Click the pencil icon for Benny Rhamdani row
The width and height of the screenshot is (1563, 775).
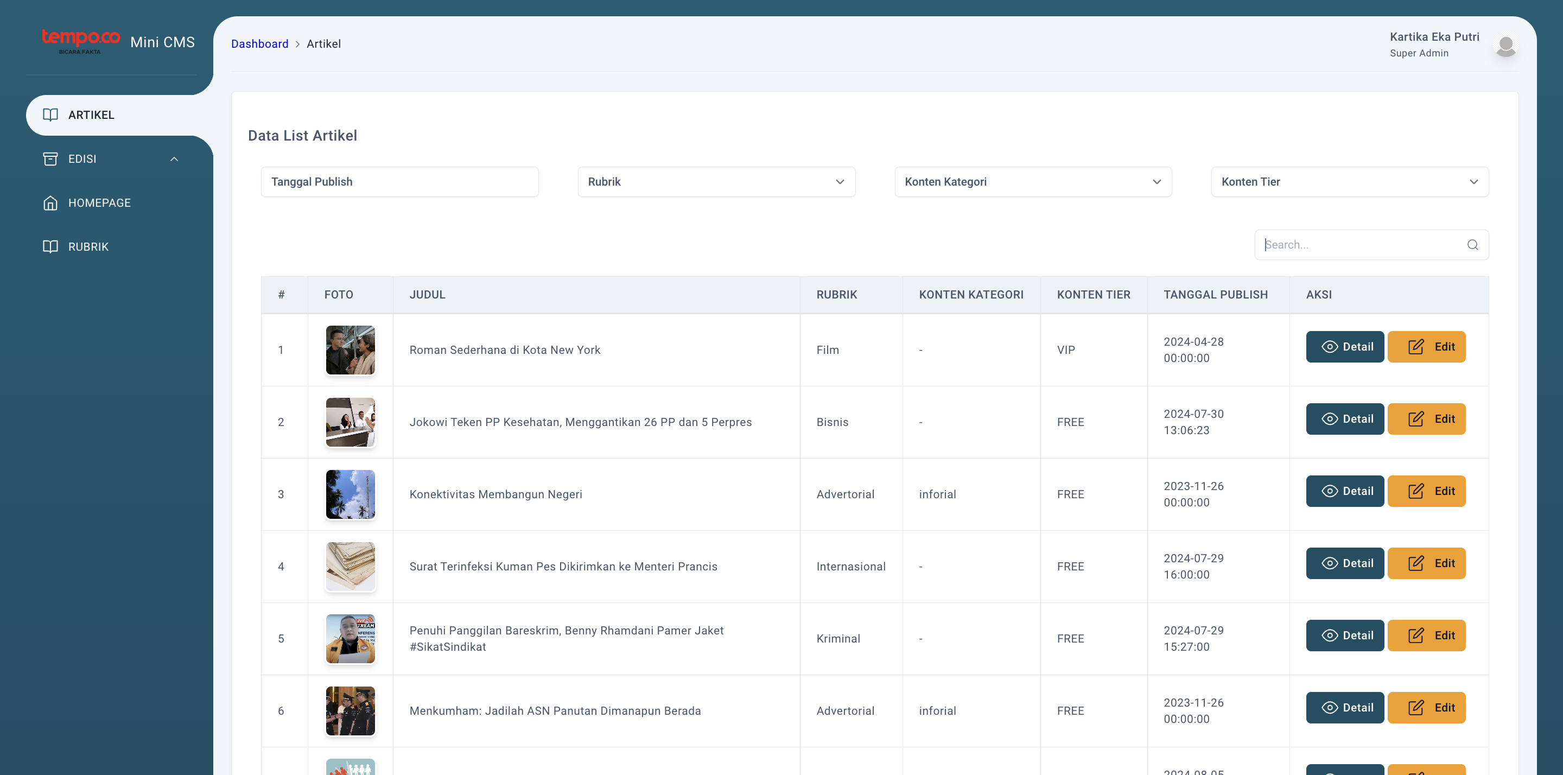(x=1415, y=636)
